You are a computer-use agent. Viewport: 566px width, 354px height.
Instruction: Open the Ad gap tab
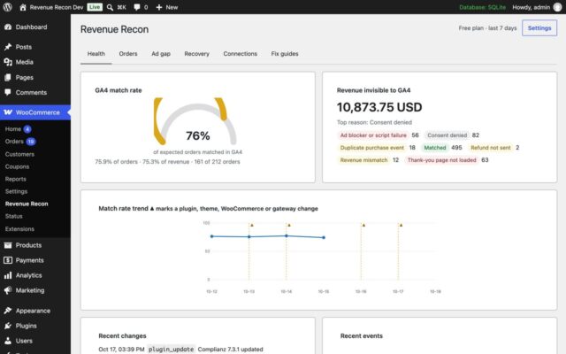pos(161,54)
